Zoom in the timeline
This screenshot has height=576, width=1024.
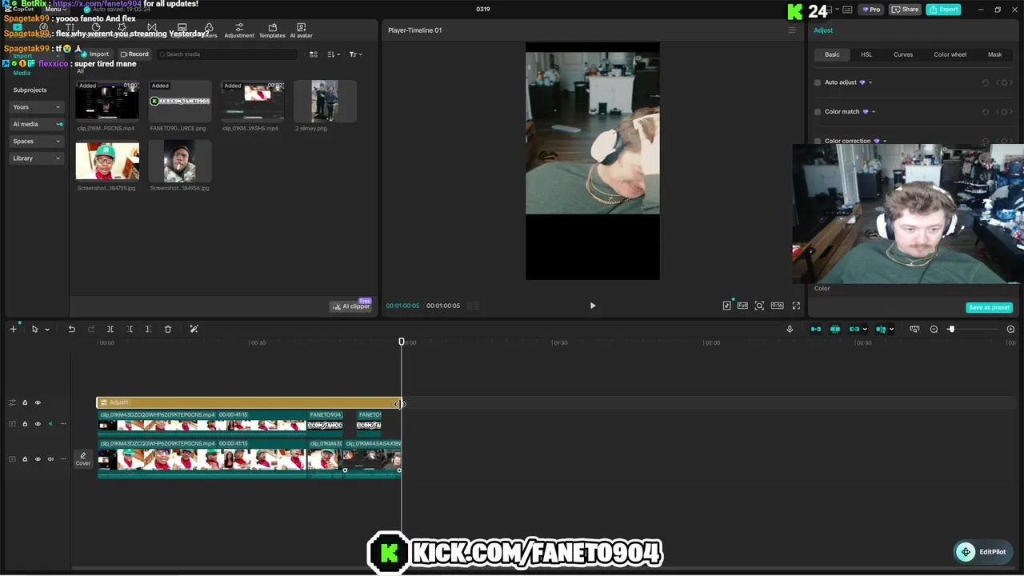[1010, 329]
